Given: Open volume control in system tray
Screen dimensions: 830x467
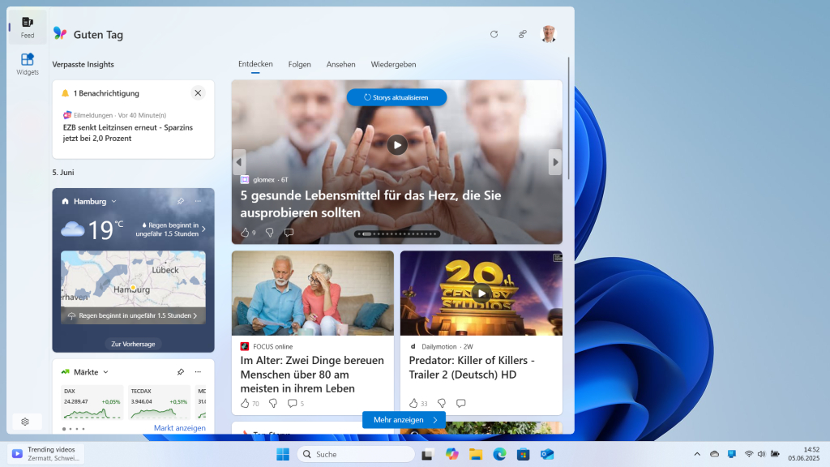Looking at the screenshot, I should (x=761, y=454).
